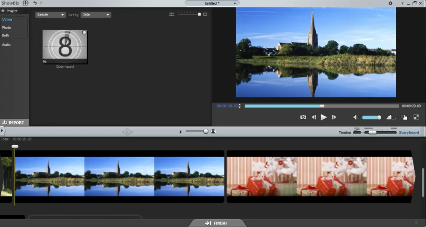Open the fullscreen preview icon
426x227 pixels.
tap(416, 117)
